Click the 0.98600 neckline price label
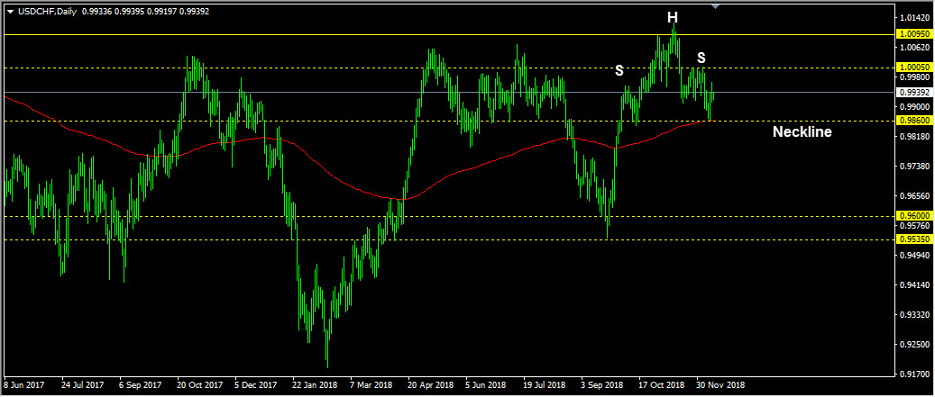Viewport: 935px width, 397px height. point(915,121)
